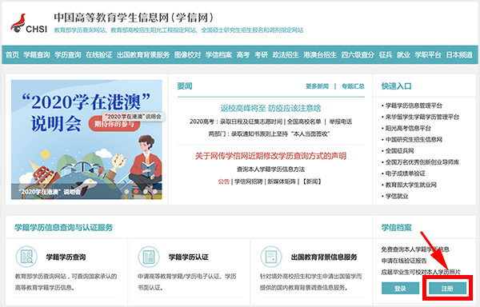480x307 pixels.
Task: Open 教育部大学生就业网 quick link
Action: [x=411, y=185]
